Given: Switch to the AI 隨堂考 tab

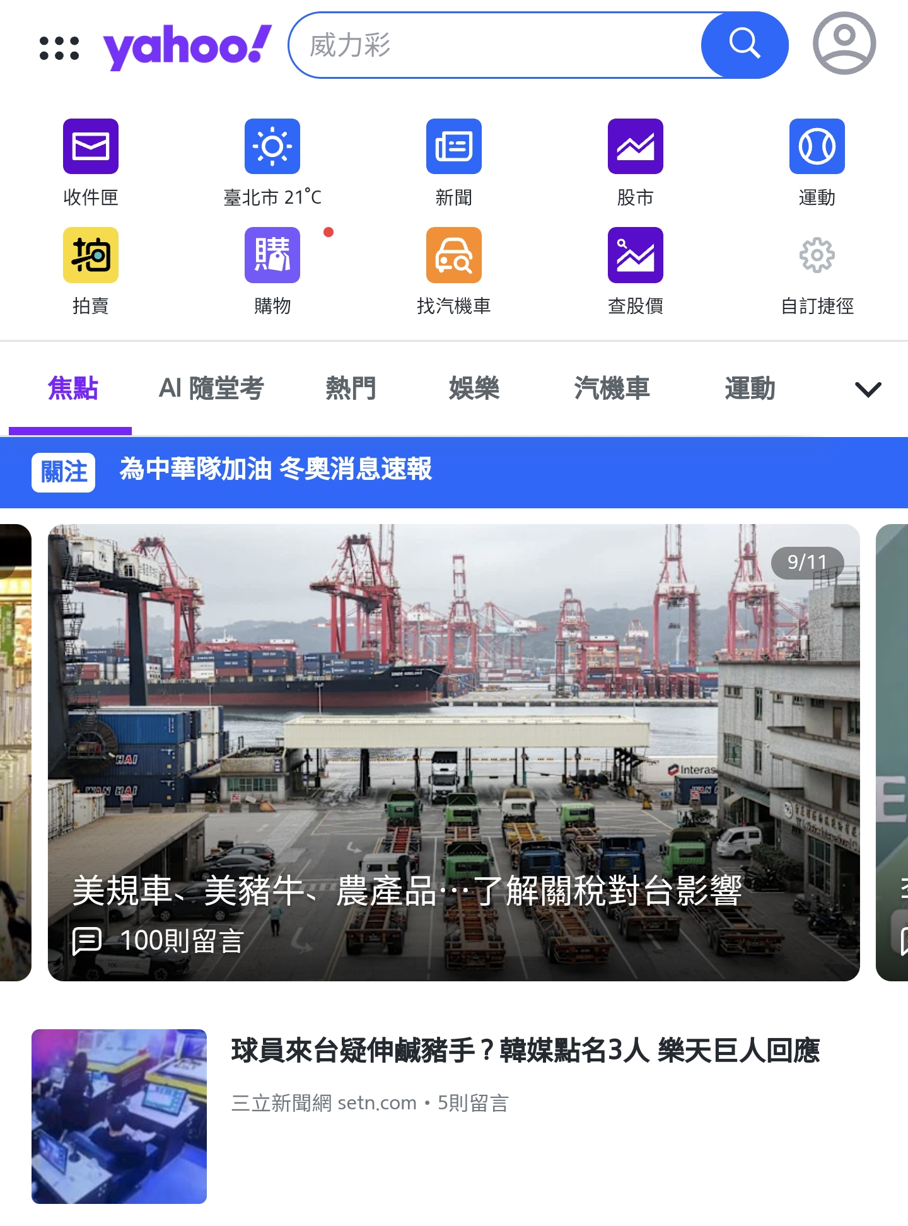Looking at the screenshot, I should (211, 388).
